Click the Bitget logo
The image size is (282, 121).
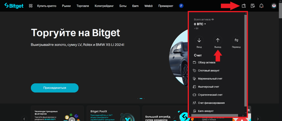tap(14, 6)
